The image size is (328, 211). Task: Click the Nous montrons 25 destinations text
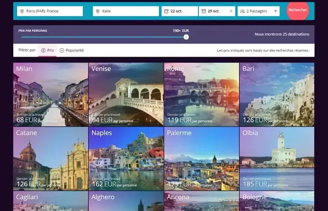282,34
